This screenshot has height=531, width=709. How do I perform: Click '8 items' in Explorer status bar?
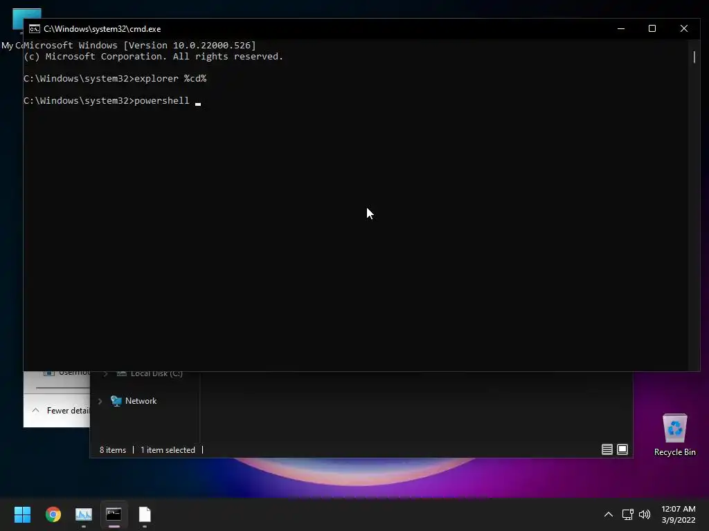point(113,450)
